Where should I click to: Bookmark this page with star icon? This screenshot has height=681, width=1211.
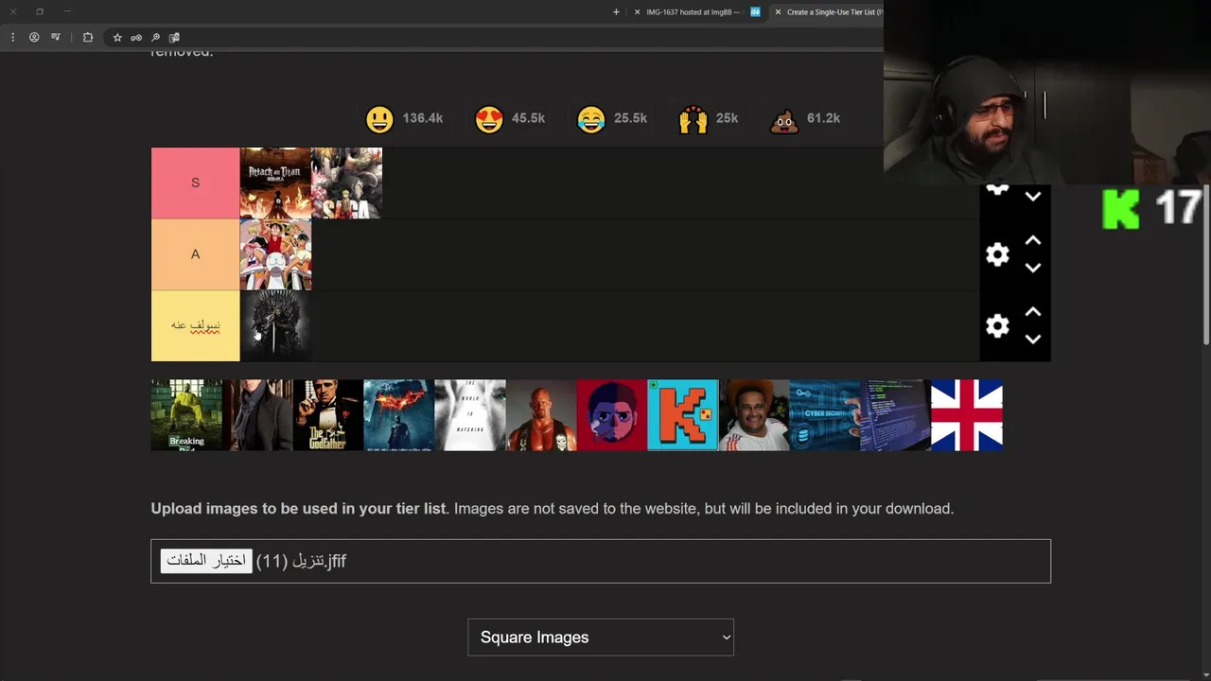[117, 37]
